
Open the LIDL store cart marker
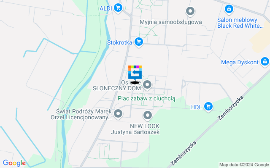tap(208, 107)
